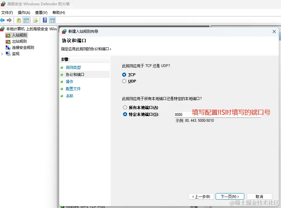
Task: Click the Back (上一步) button
Action: (201, 197)
